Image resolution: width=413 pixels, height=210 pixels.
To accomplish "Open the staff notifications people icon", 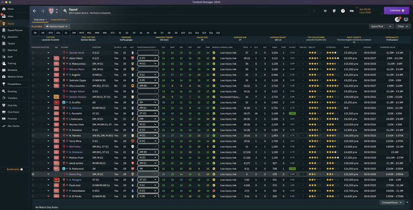I will pyautogui.click(x=397, y=20).
